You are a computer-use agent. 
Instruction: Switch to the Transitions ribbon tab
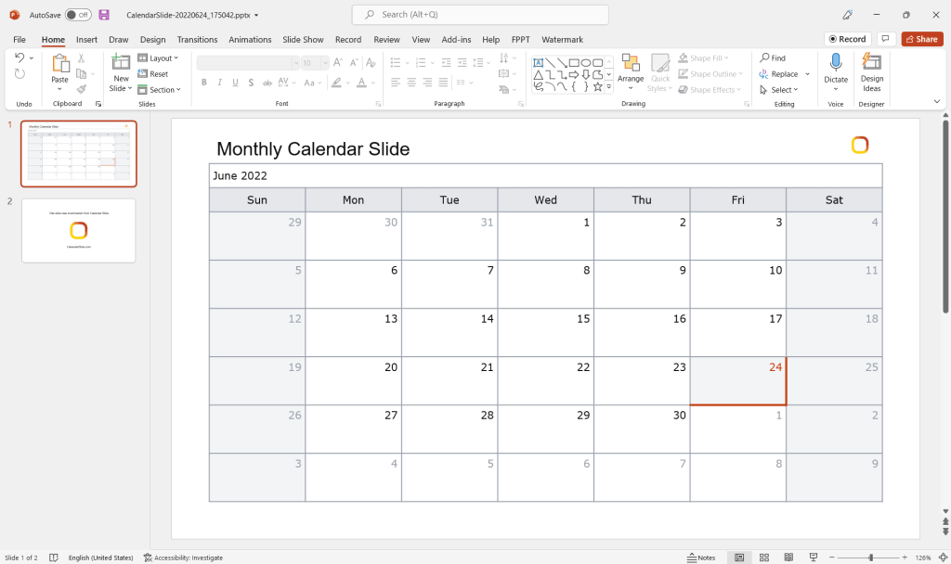[x=197, y=39]
